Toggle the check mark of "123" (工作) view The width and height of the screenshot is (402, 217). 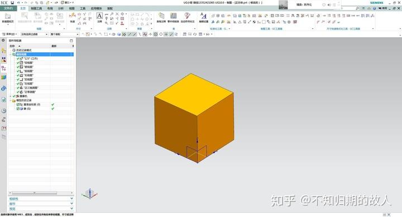coord(18,58)
